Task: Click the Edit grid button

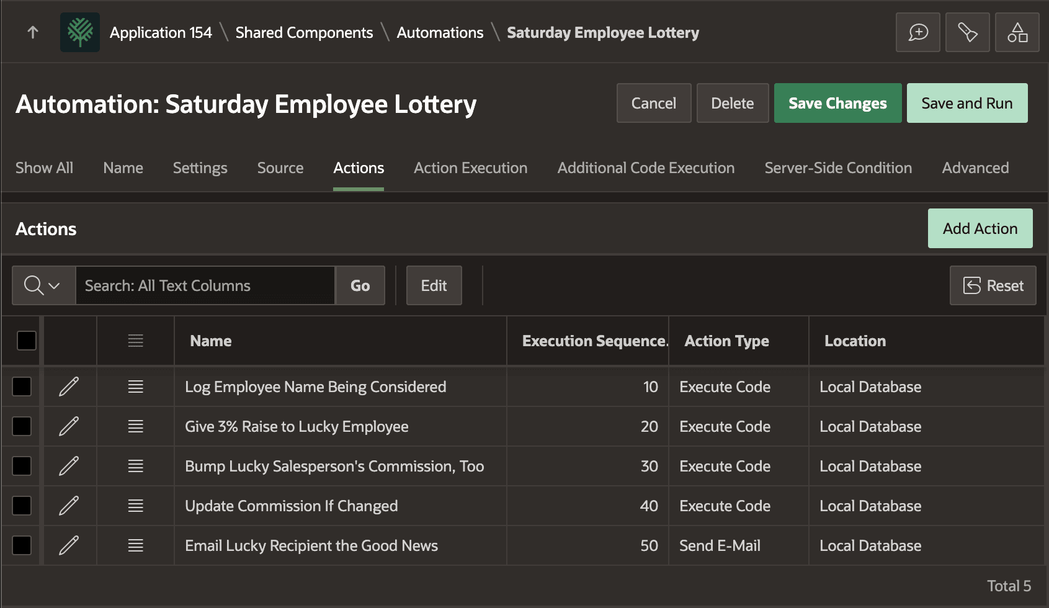Action: [434, 285]
